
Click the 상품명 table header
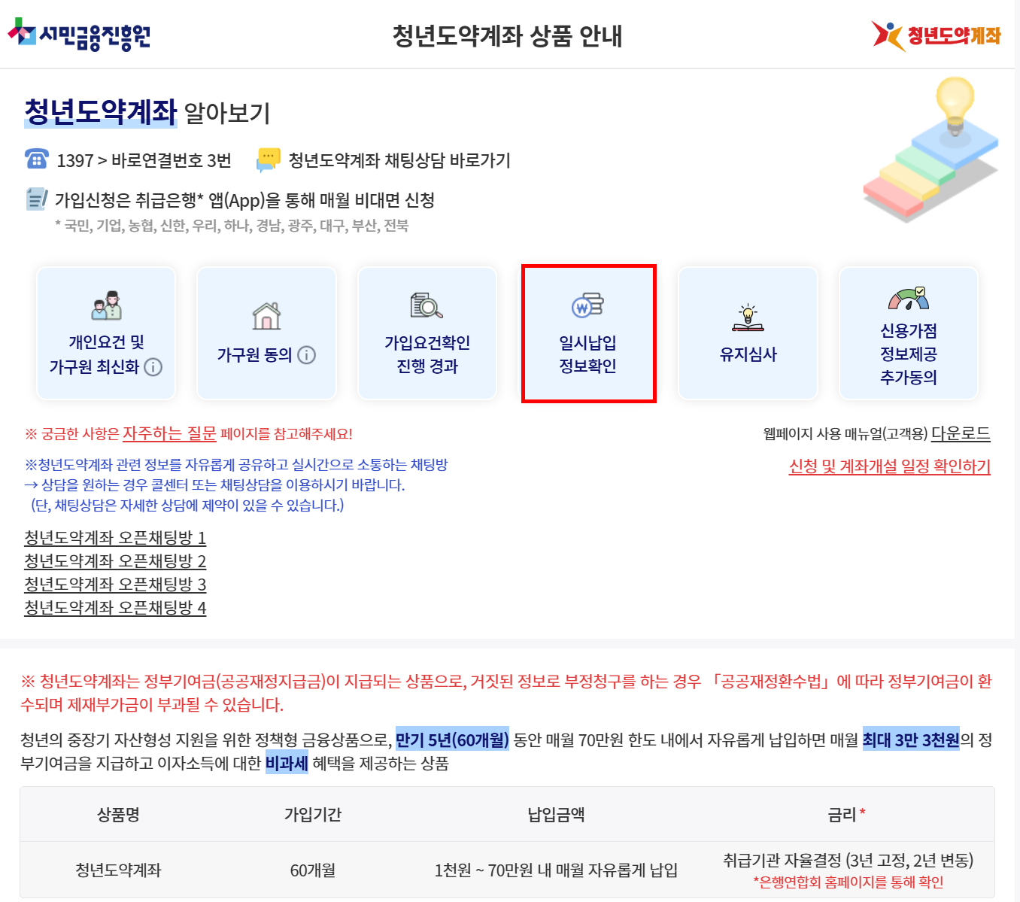pos(118,814)
